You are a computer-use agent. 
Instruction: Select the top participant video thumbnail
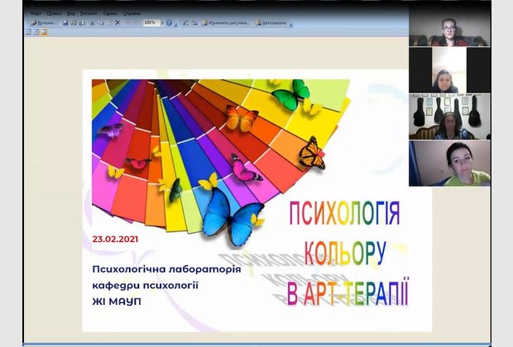(449, 27)
